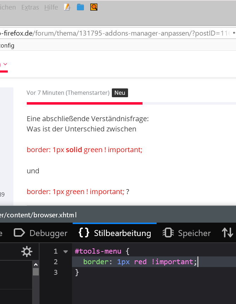Click the Neu badge on the post
The width and height of the screenshot is (236, 304).
(120, 93)
